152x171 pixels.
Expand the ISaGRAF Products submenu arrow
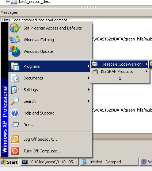[147, 71]
